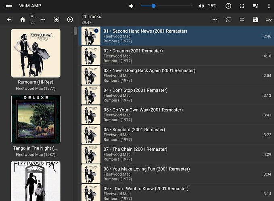Click the 11 Tracks header label
Image resolution: width=274 pixels, height=201 pixels.
pyautogui.click(x=91, y=17)
